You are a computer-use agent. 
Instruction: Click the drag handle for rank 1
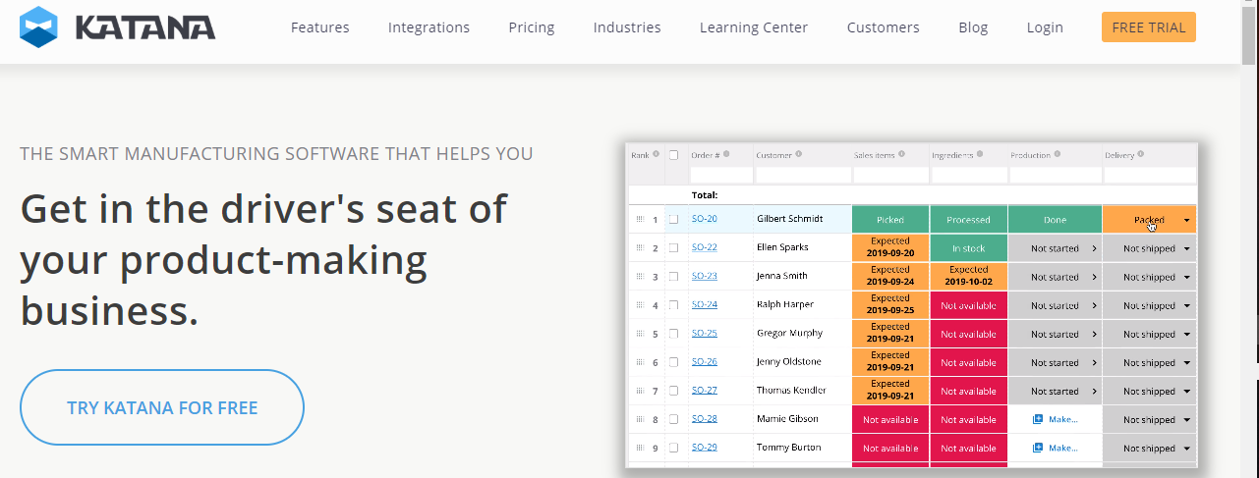coord(640,220)
